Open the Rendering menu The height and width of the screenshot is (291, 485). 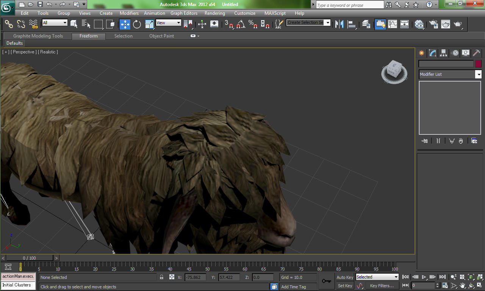coord(215,13)
